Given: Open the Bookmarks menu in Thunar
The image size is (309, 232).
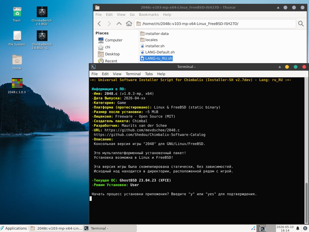Looking at the screenshot, I should coord(149,15).
